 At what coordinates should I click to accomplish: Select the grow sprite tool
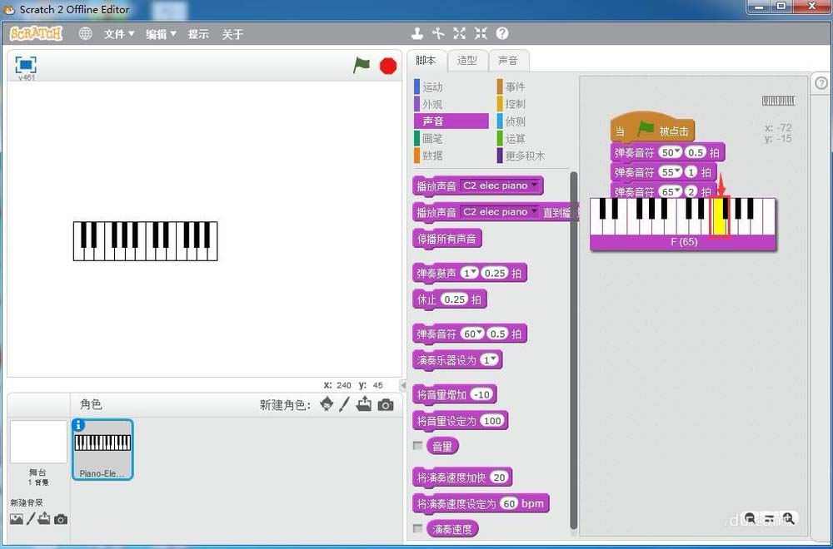pyautogui.click(x=459, y=33)
